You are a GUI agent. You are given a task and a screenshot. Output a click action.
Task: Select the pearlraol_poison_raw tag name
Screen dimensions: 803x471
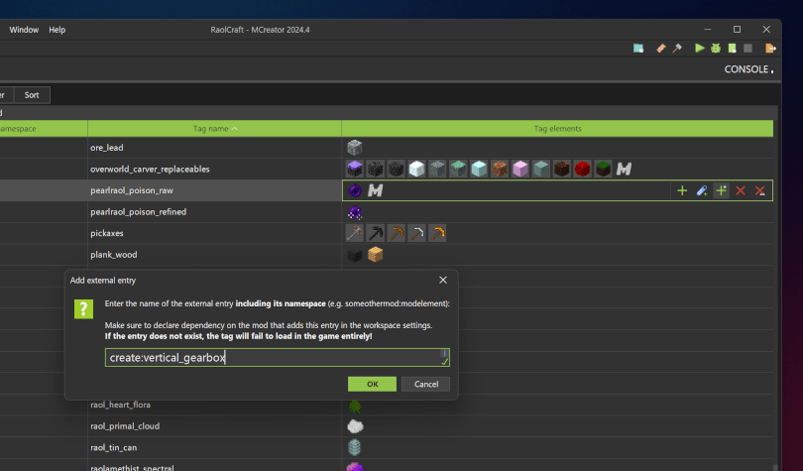point(132,190)
